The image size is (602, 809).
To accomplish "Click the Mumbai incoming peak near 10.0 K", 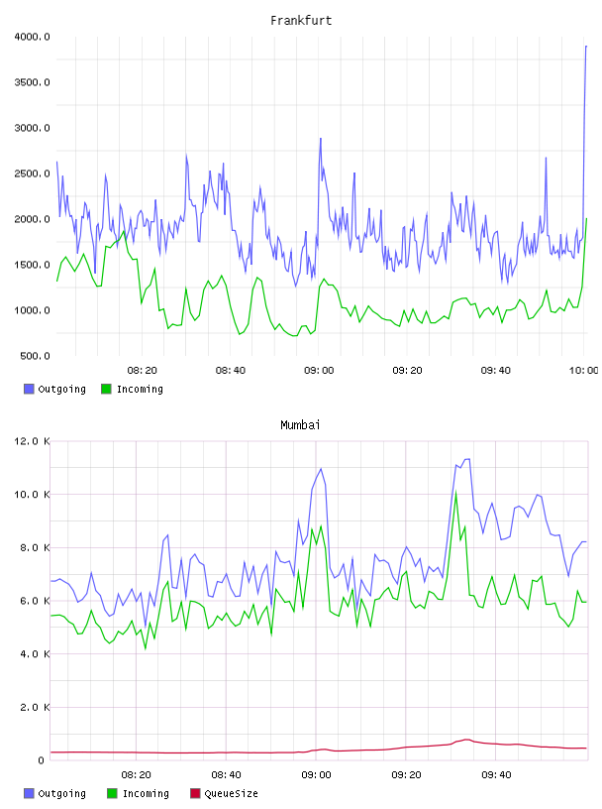I will (455, 493).
